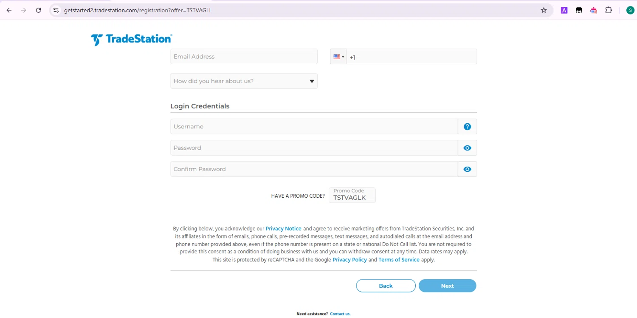The image size is (637, 318).
Task: Click the TradeStation logo
Action: [131, 40]
